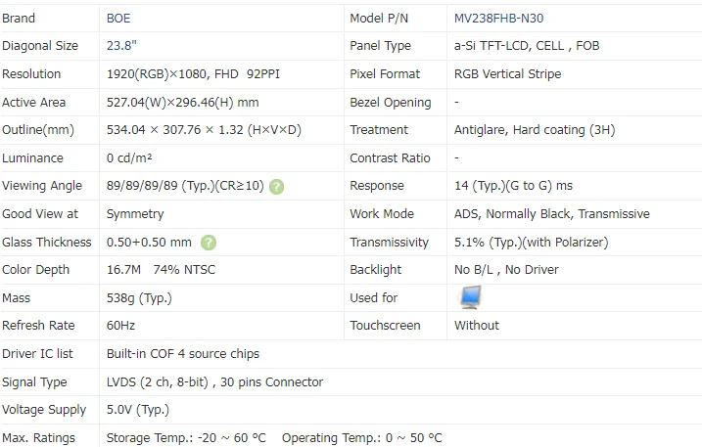This screenshot has height=447, width=702.
Task: Click the help icon next to Viewing Angle value
Action: 277,186
